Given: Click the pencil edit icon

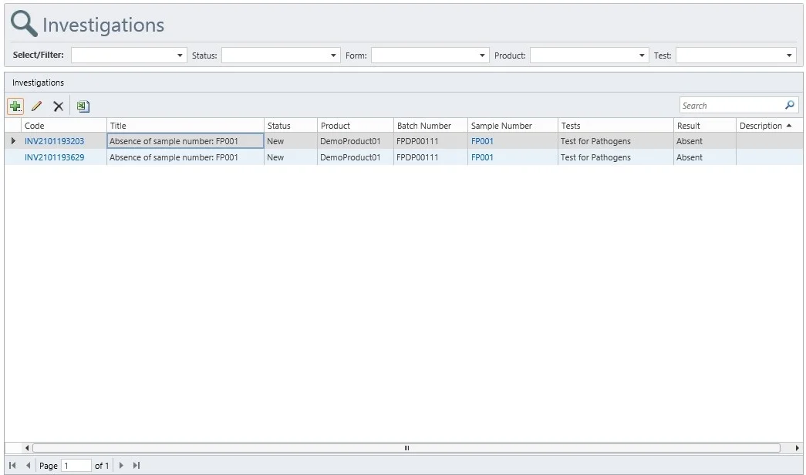Looking at the screenshot, I should click(x=36, y=106).
